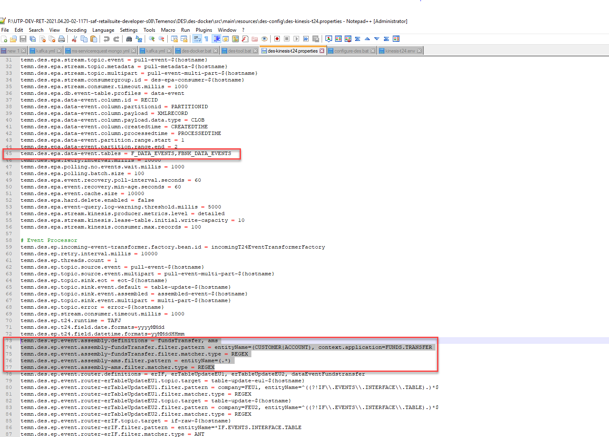Screen dimensions: 609x437
Task: Cut selection with the scissors icon
Action: click(74, 39)
